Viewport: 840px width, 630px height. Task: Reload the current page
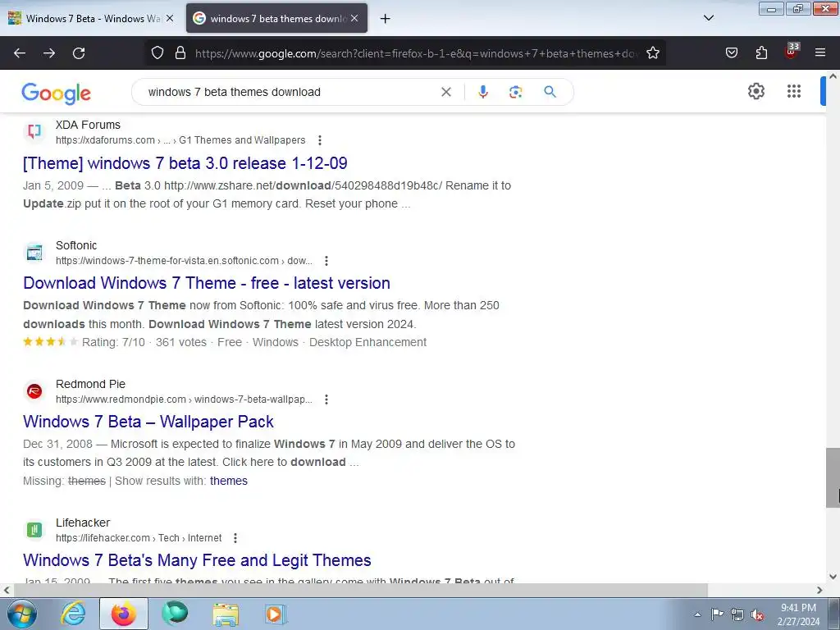(x=79, y=53)
